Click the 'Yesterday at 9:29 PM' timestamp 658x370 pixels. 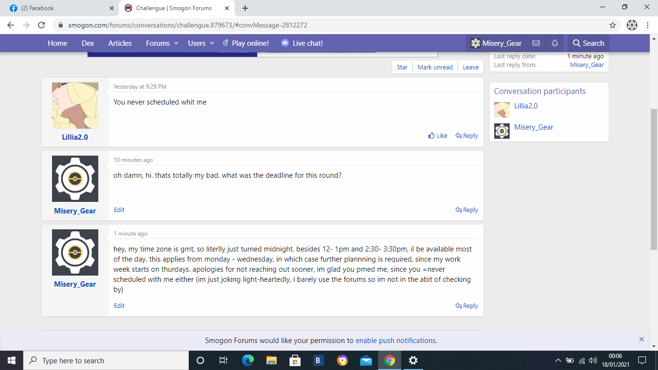[140, 87]
